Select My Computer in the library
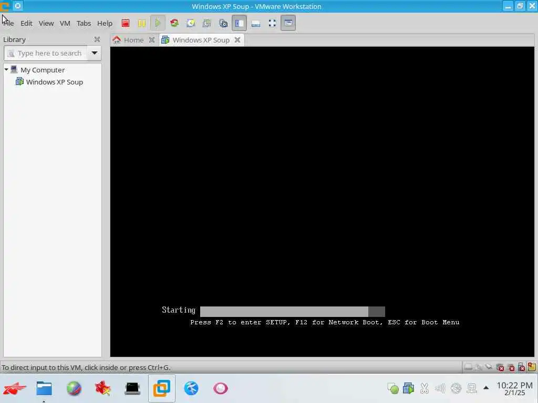The width and height of the screenshot is (538, 403). click(43, 70)
